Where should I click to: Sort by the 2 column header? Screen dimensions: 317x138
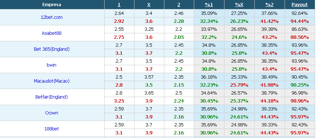click(179, 5)
